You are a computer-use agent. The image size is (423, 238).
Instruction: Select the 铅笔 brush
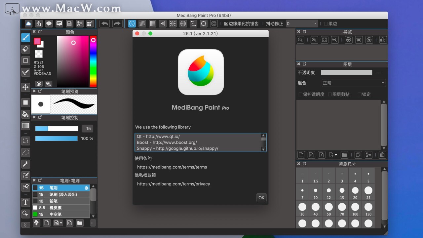pyautogui.click(x=60, y=201)
